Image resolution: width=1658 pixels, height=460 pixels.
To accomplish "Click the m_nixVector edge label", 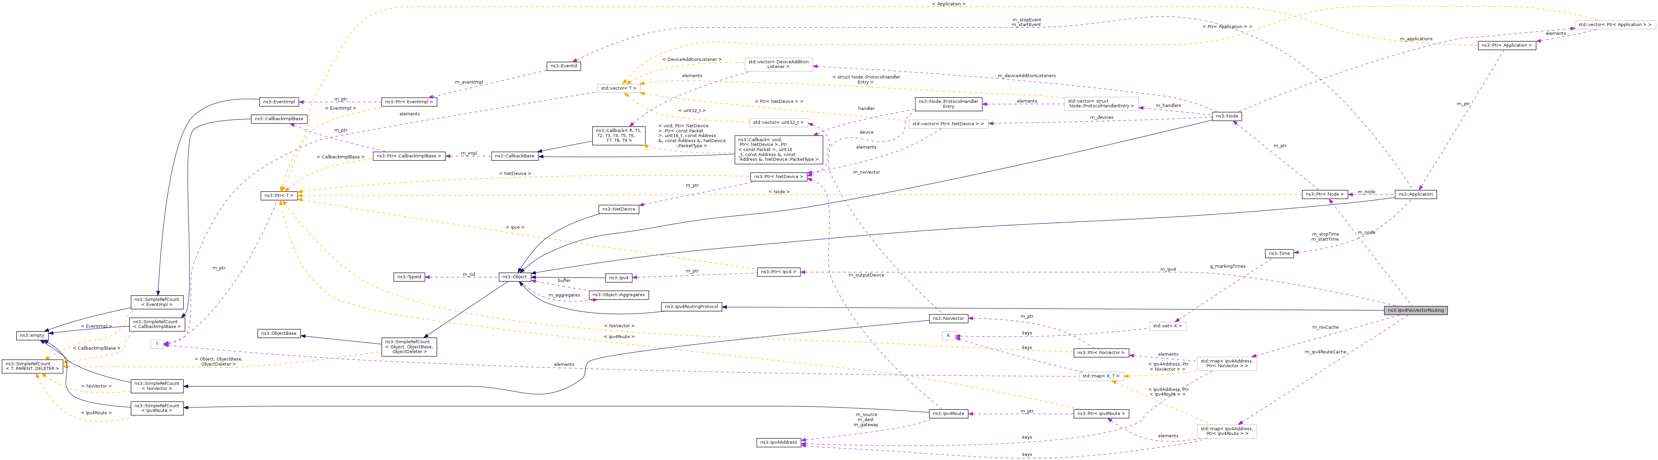I will point(866,172).
